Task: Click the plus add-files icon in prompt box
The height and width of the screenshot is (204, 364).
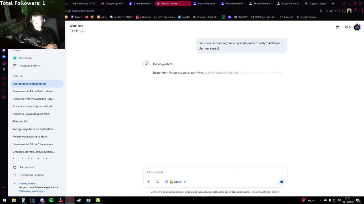Action: tap(148, 182)
